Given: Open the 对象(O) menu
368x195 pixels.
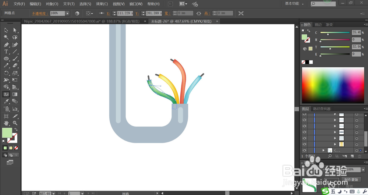Looking at the screenshot, I should (x=52, y=4).
